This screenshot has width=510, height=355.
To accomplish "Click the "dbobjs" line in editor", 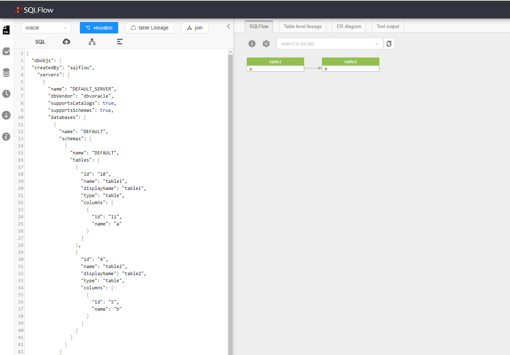I will click(x=47, y=61).
